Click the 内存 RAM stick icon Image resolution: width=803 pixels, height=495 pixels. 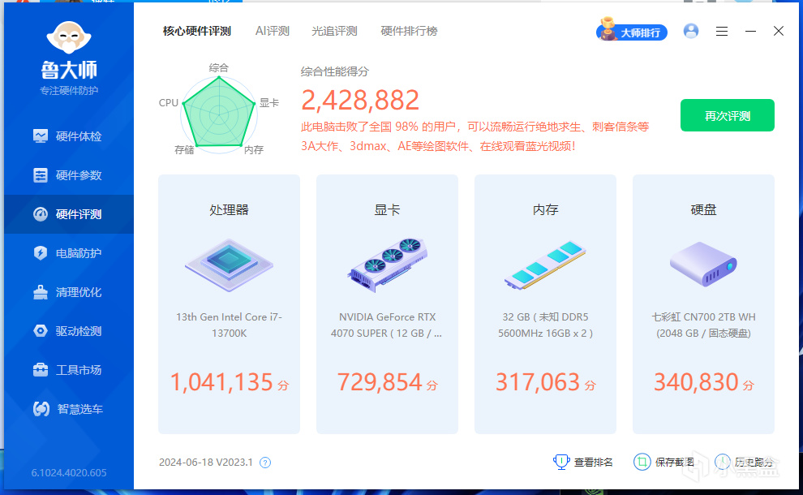[x=545, y=265]
